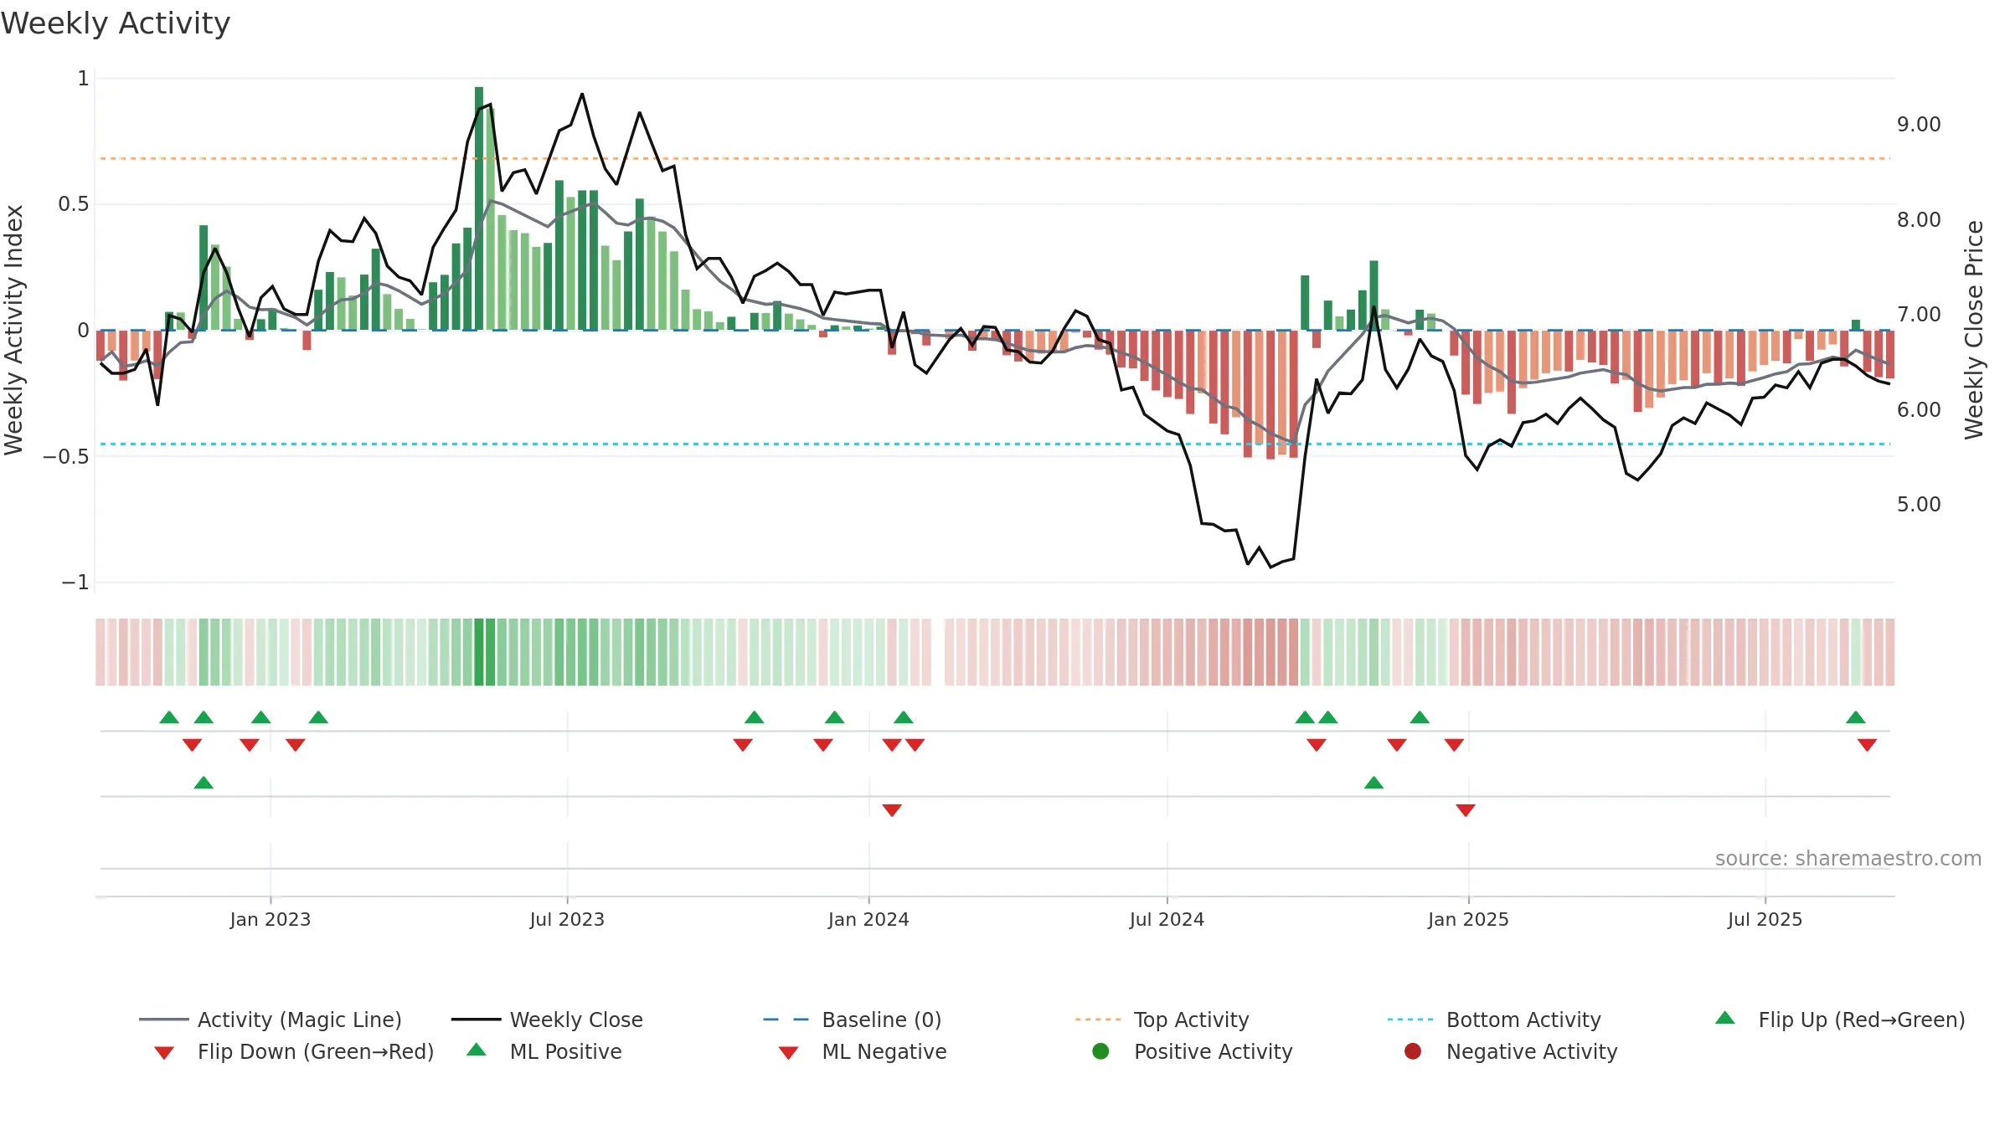
Task: Click the Jul 2025 x-axis label
Action: point(1765,919)
